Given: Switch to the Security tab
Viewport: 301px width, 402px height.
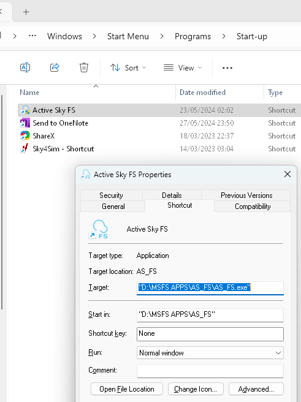Looking at the screenshot, I should pos(112,195).
